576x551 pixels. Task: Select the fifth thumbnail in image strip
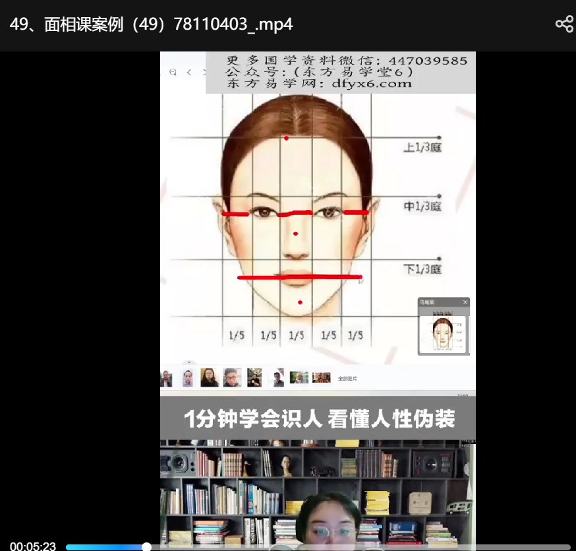(254, 377)
